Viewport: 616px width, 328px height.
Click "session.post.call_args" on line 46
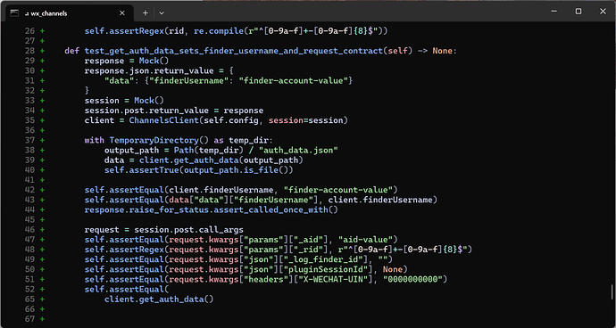pyautogui.click(x=188, y=230)
